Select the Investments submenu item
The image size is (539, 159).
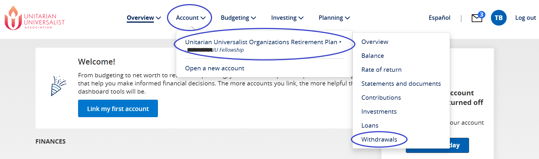(x=379, y=112)
